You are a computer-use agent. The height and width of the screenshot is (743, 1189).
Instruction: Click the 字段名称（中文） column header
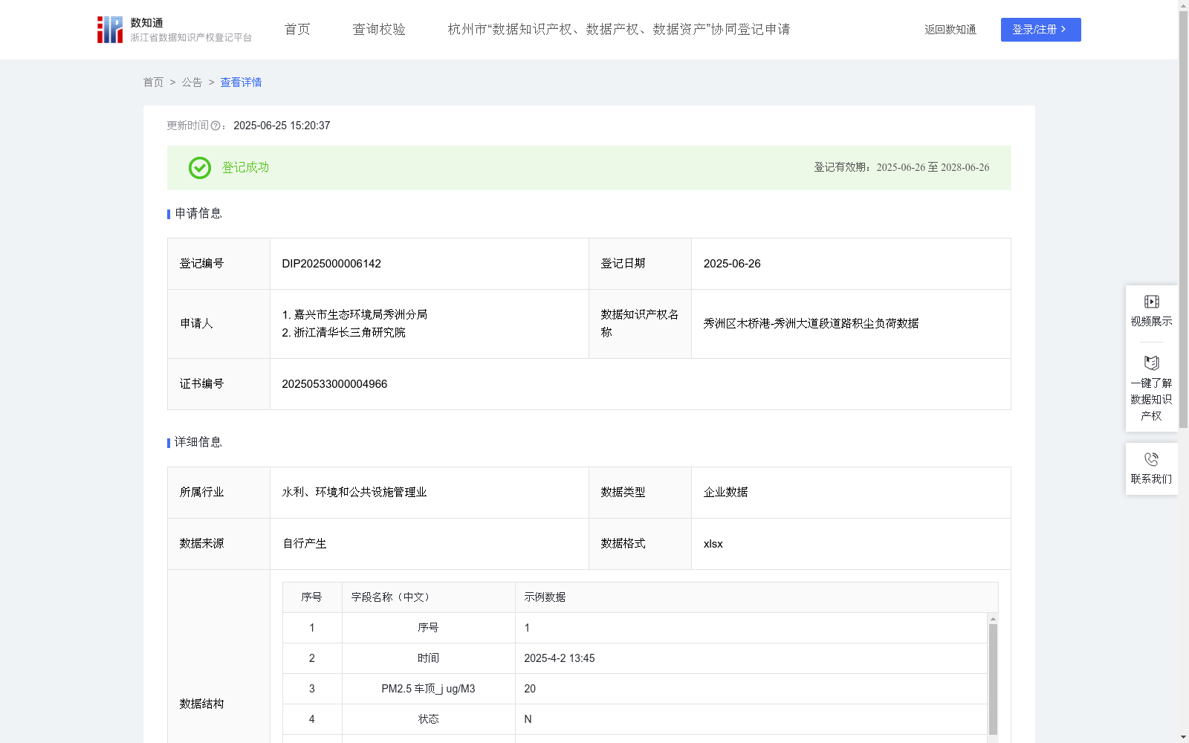point(429,597)
